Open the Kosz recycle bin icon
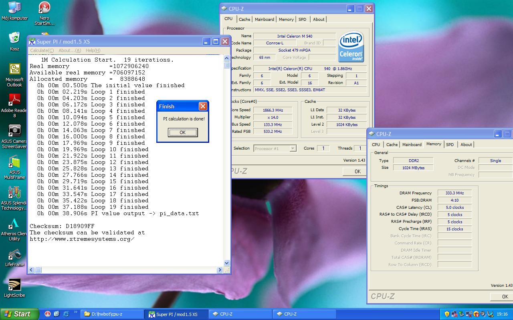 pos(14,41)
